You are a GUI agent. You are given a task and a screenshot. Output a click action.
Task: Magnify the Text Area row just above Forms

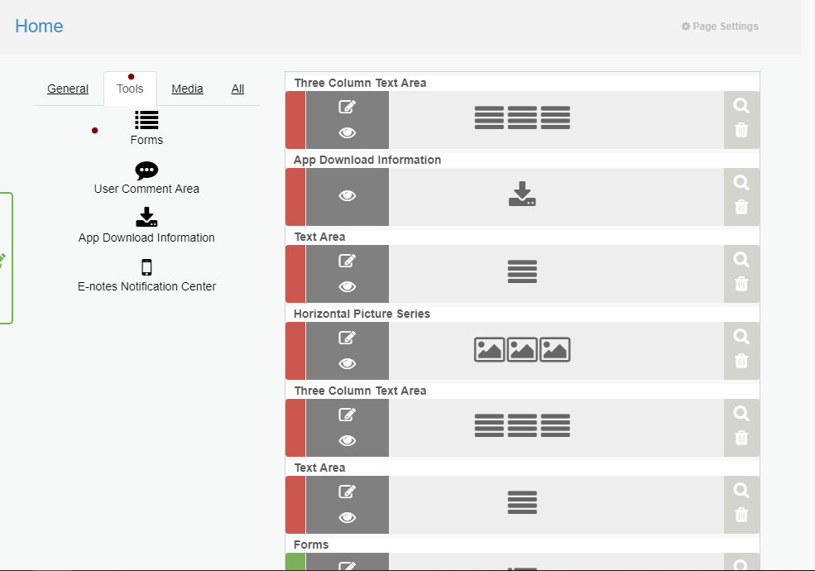tap(741, 491)
